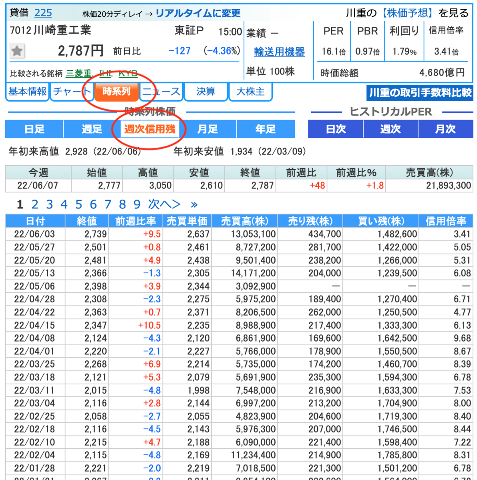Select 年足 time-series tab
The height and width of the screenshot is (480, 477).
pos(266,129)
